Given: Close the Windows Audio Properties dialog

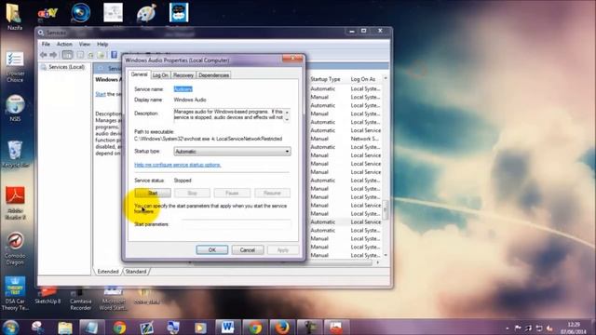Looking at the screenshot, I should click(292, 58).
